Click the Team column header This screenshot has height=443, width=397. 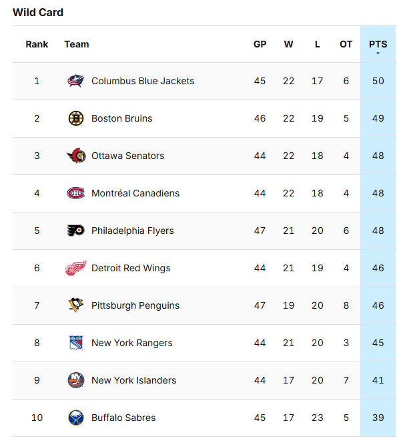pos(77,44)
